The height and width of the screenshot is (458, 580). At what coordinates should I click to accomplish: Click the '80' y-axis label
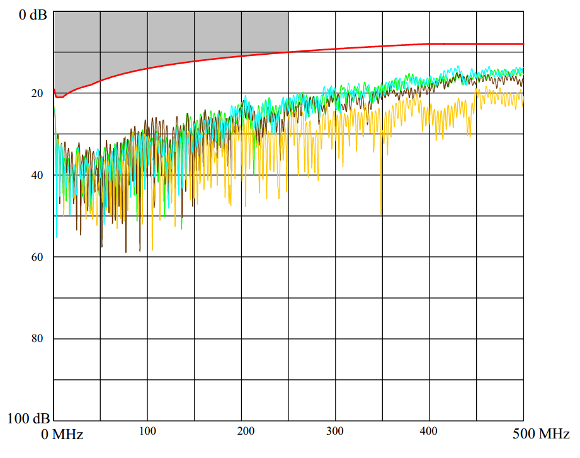[37, 338]
